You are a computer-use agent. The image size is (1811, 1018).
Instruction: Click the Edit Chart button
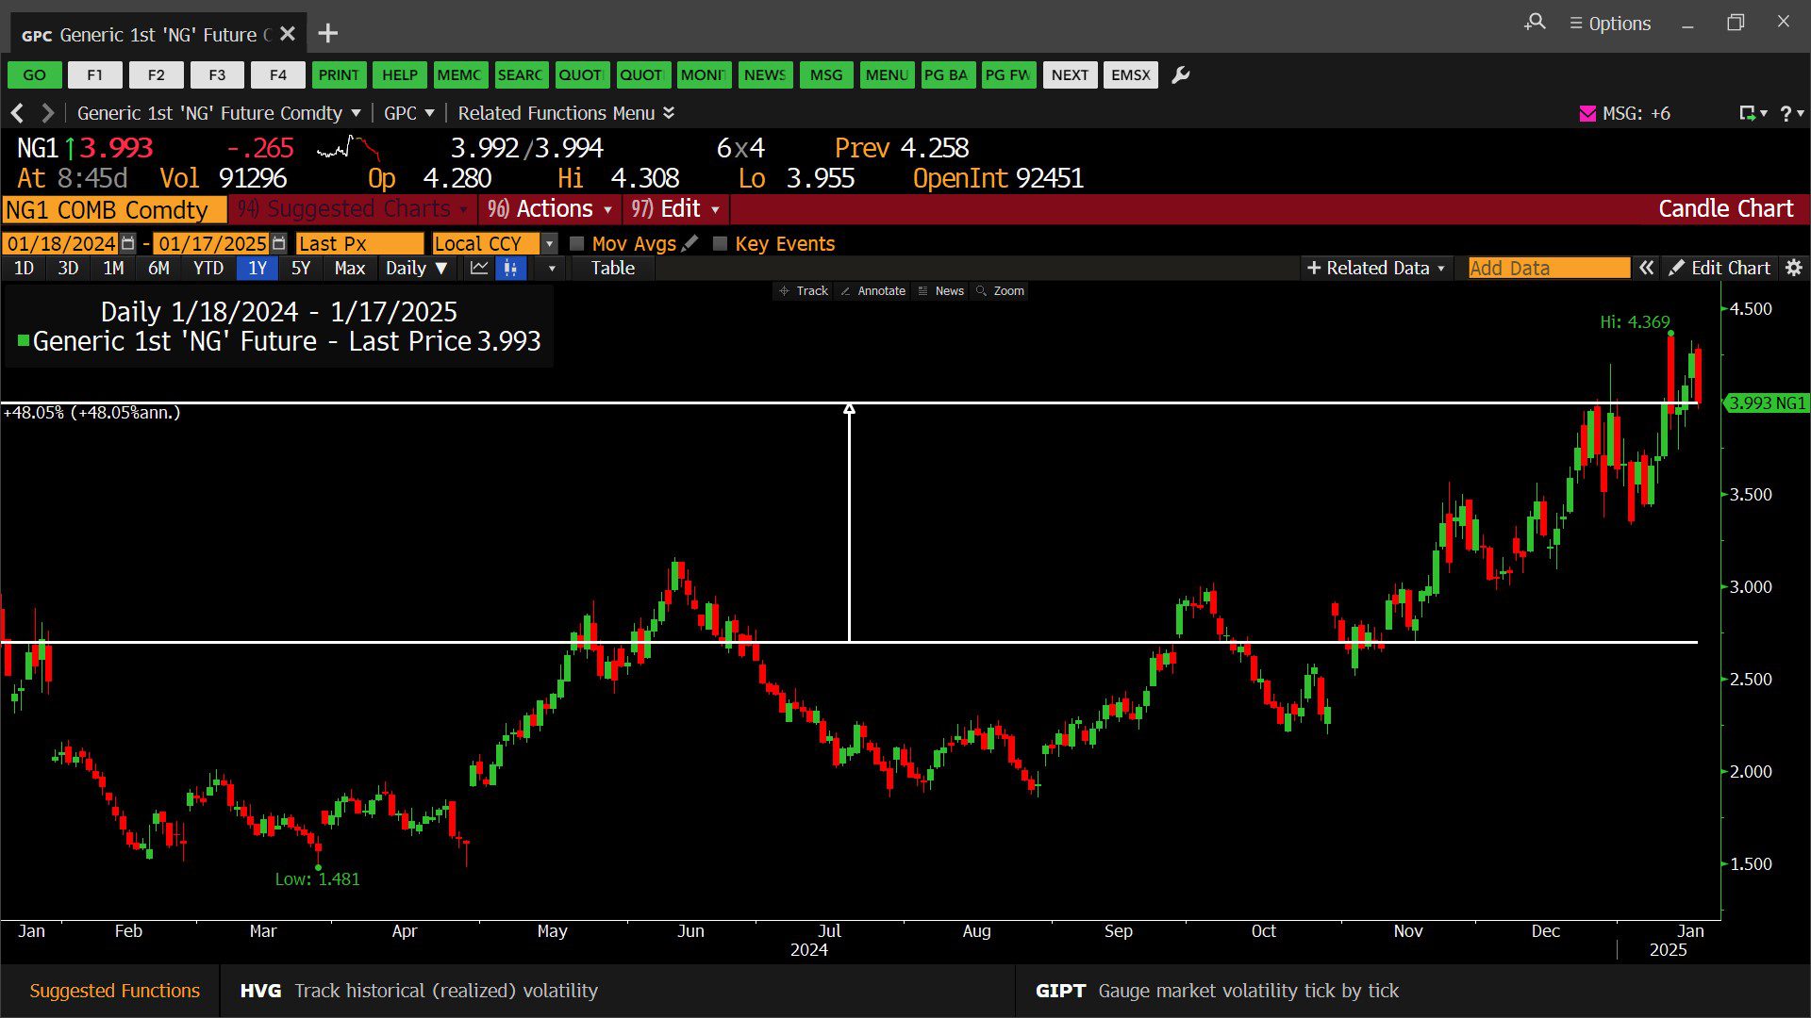1719,269
